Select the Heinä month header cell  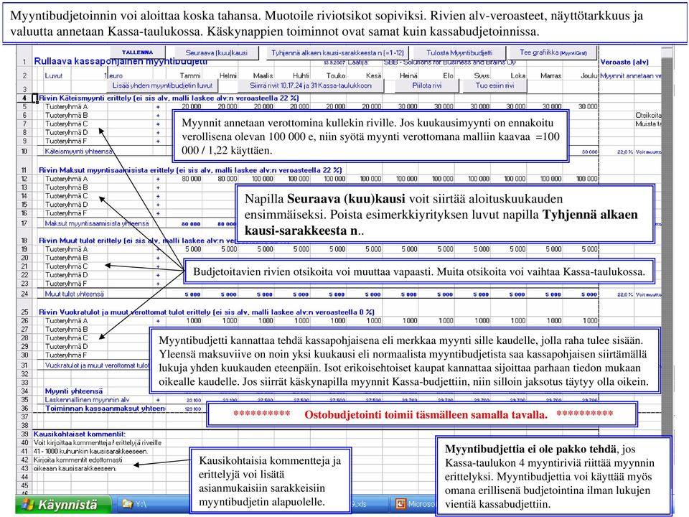(408, 75)
